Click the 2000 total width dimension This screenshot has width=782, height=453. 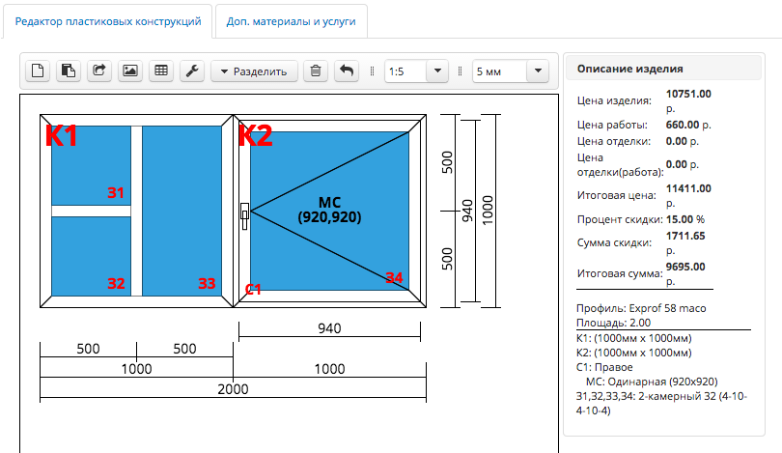tap(233, 389)
